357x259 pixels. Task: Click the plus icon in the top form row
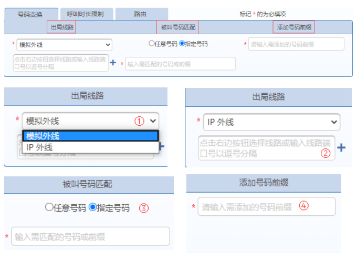coord(113,63)
